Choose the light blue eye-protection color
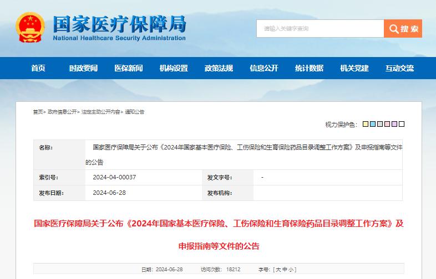This screenshot has width=436, height=279. point(373,125)
